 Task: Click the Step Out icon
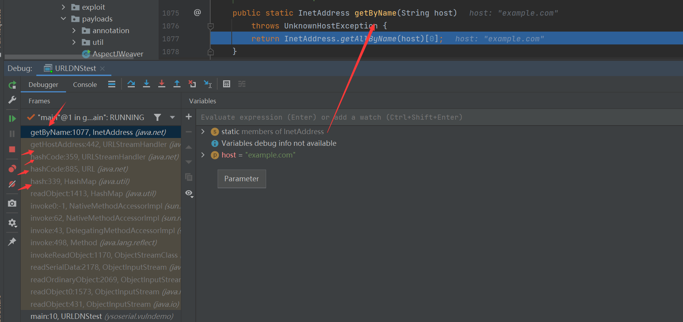(177, 84)
